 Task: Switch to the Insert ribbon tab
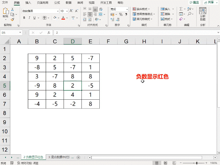click(28, 3)
